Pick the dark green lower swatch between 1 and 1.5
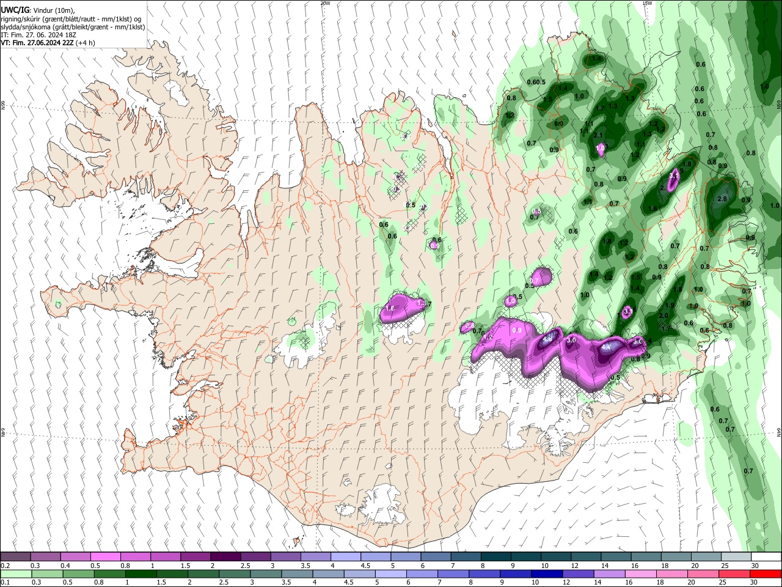 pos(141,574)
